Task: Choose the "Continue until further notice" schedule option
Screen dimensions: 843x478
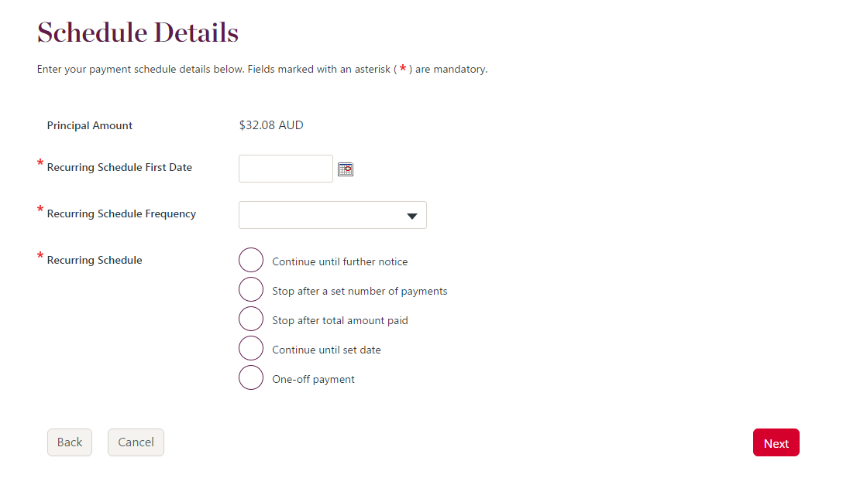Action: point(250,260)
